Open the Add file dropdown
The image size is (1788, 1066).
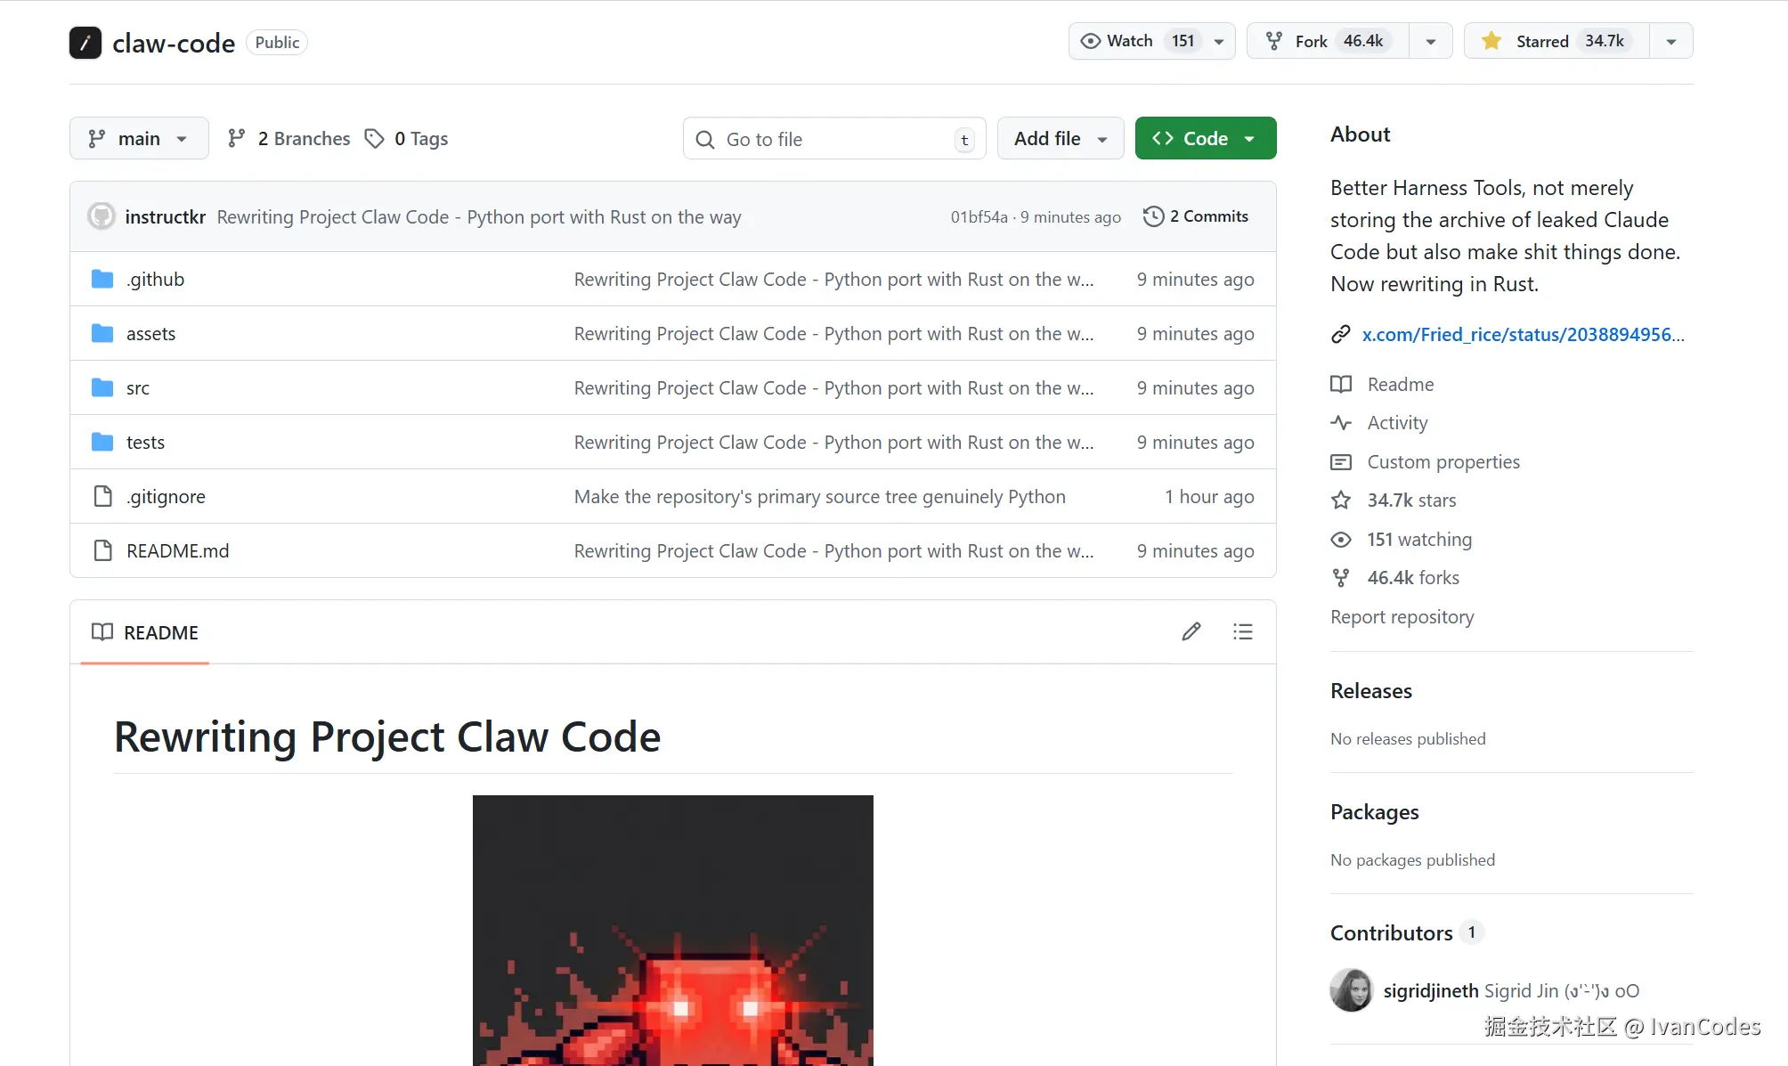[x=1061, y=139]
